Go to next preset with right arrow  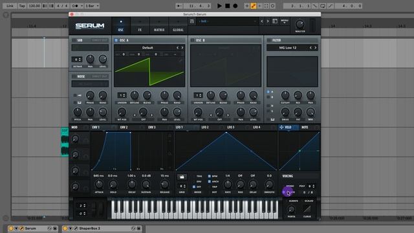(x=267, y=21)
